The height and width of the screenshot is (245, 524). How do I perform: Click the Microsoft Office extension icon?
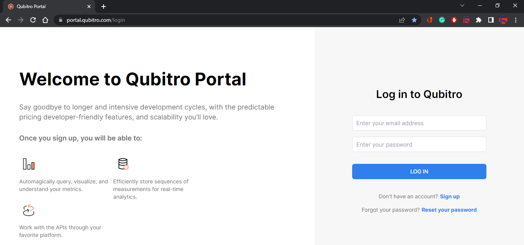[x=429, y=20]
